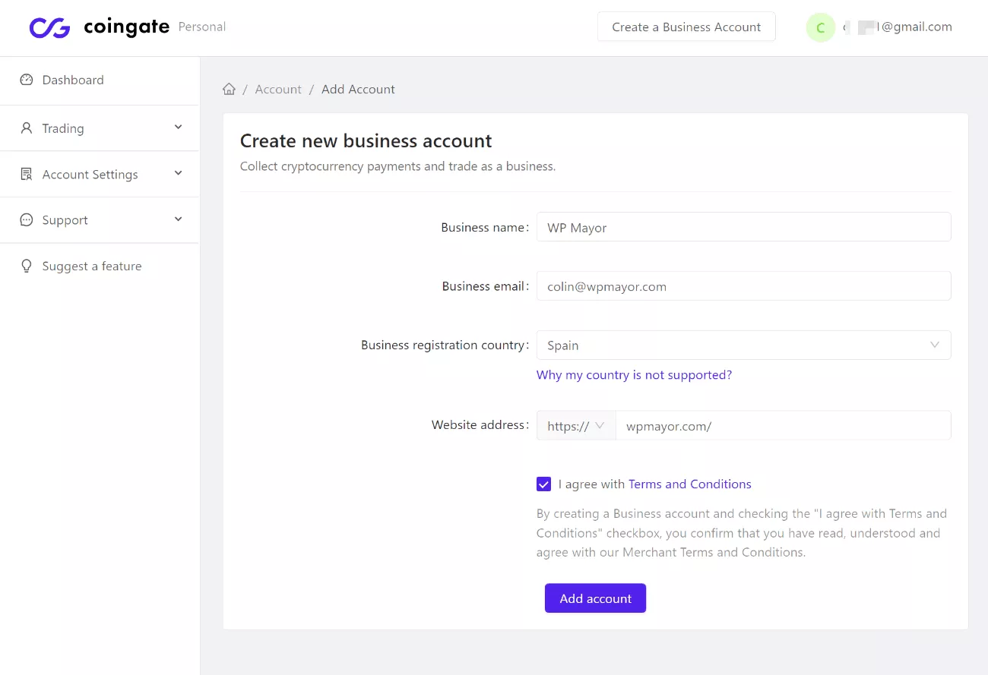This screenshot has width=988, height=675.
Task: Click the Dashboard gauge icon
Action: pyautogui.click(x=27, y=80)
